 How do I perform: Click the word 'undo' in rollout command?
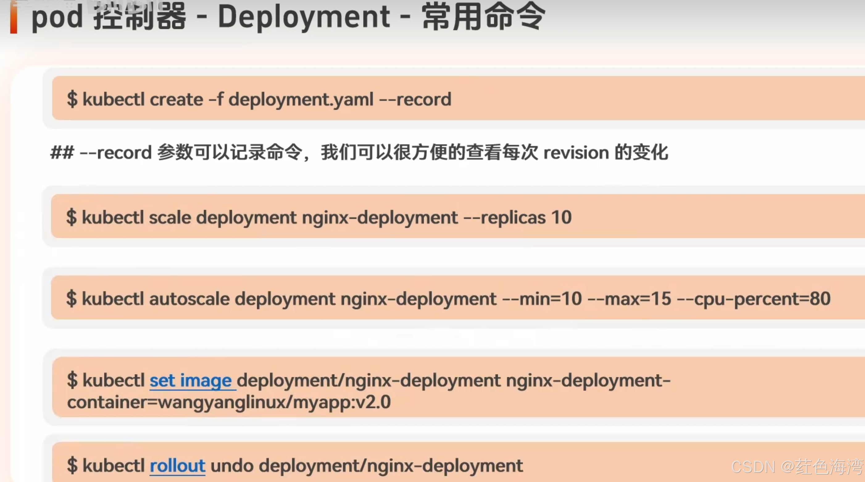[232, 466]
